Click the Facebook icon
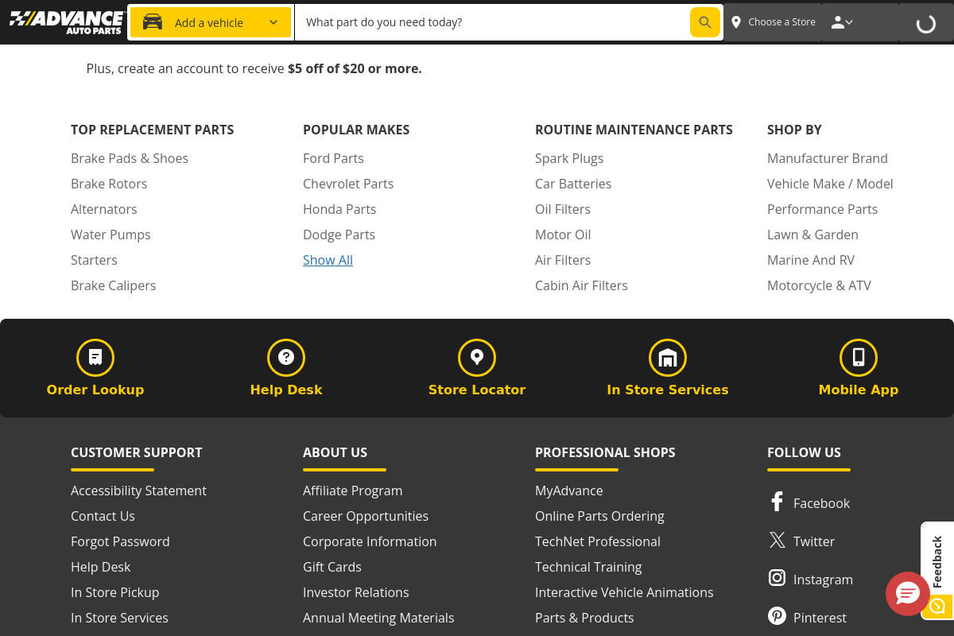954x636 pixels. point(777,502)
